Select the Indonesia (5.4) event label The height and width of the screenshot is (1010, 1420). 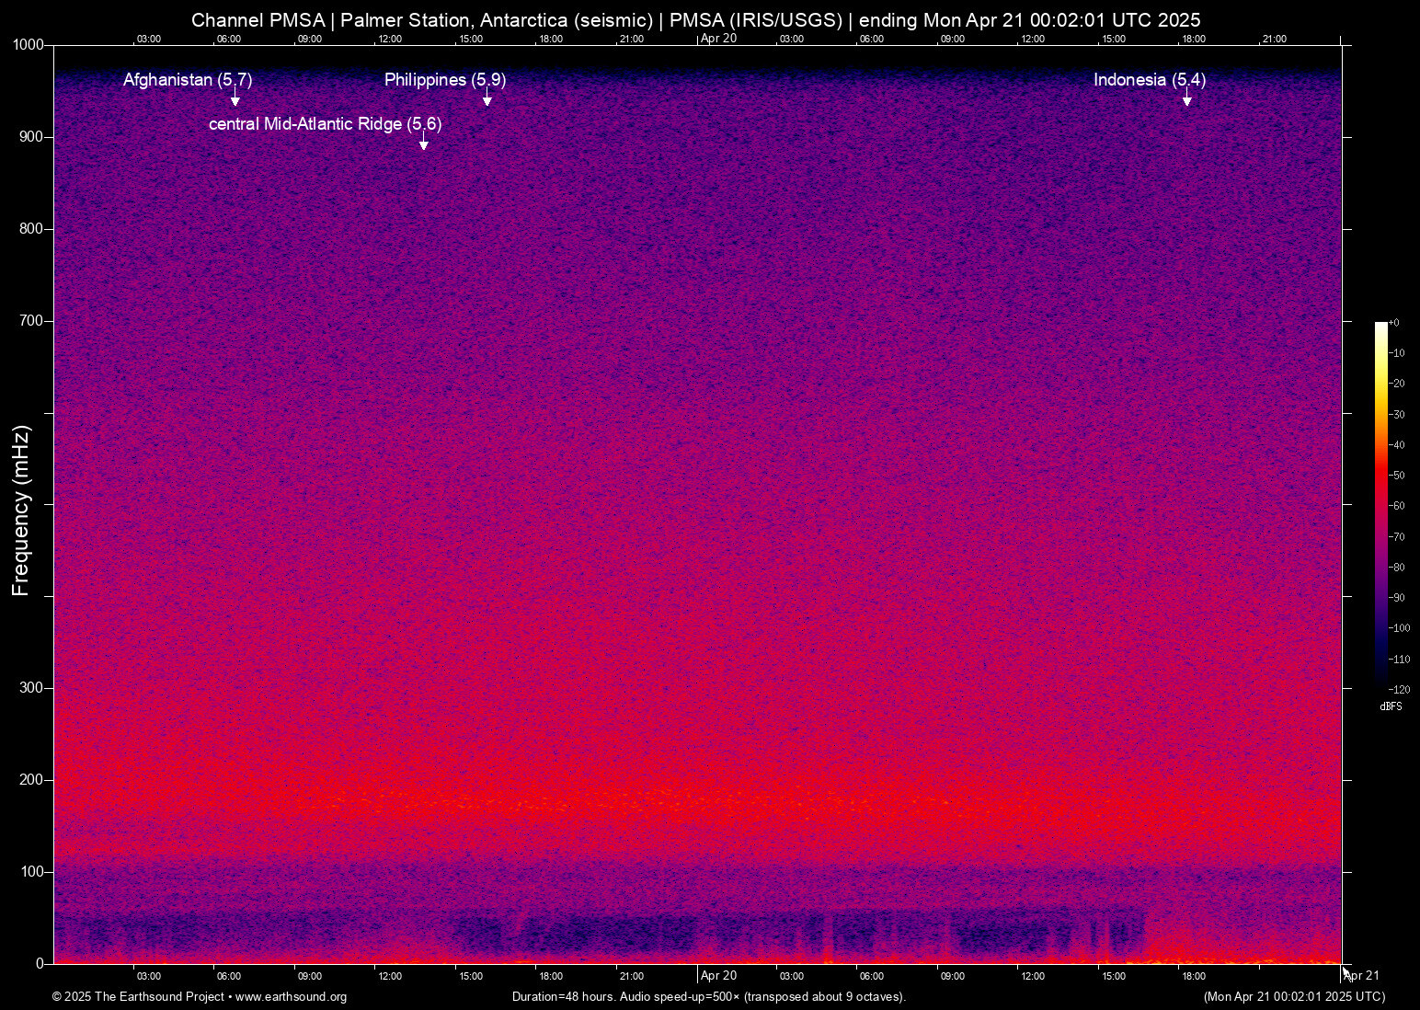click(x=1149, y=80)
